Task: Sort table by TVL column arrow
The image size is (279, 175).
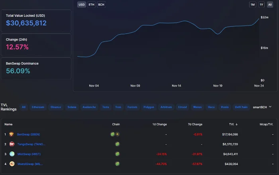Action: point(236,124)
